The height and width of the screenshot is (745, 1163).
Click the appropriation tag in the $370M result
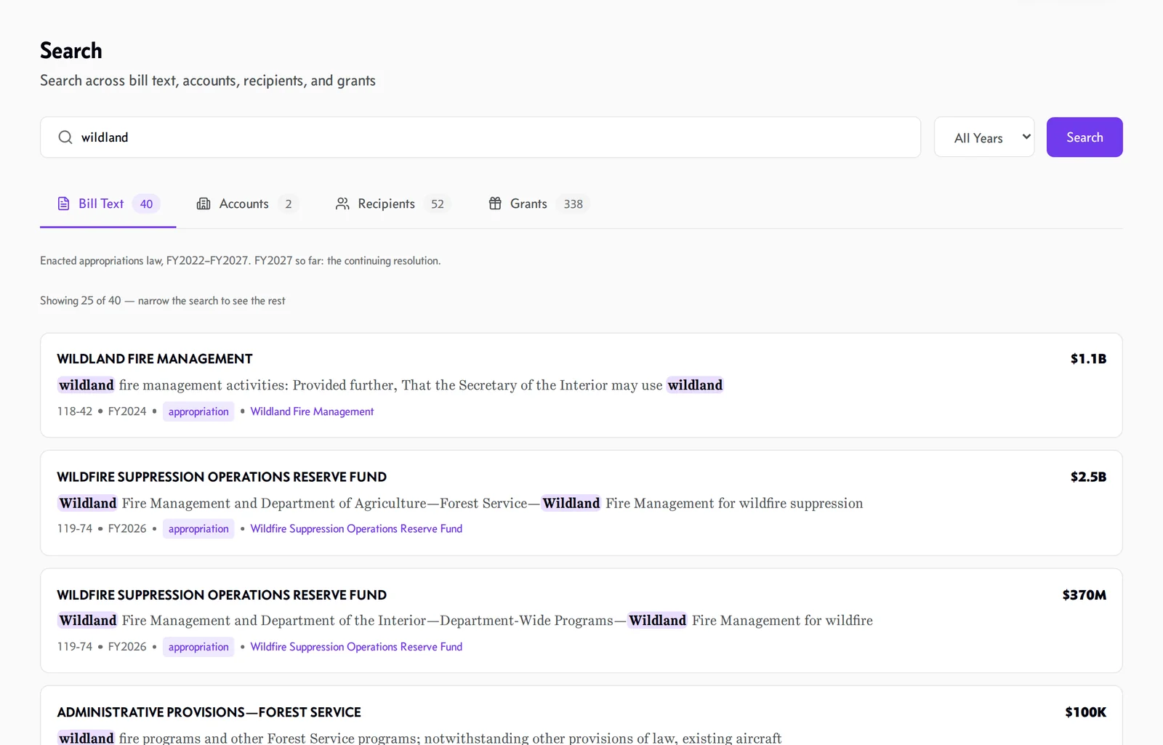click(198, 646)
